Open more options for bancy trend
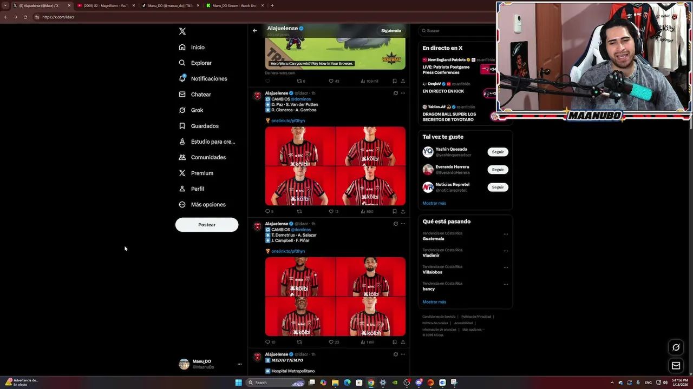The width and height of the screenshot is (693, 389). coord(506,284)
